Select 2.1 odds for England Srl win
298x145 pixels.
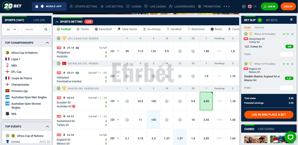[x=127, y=138]
